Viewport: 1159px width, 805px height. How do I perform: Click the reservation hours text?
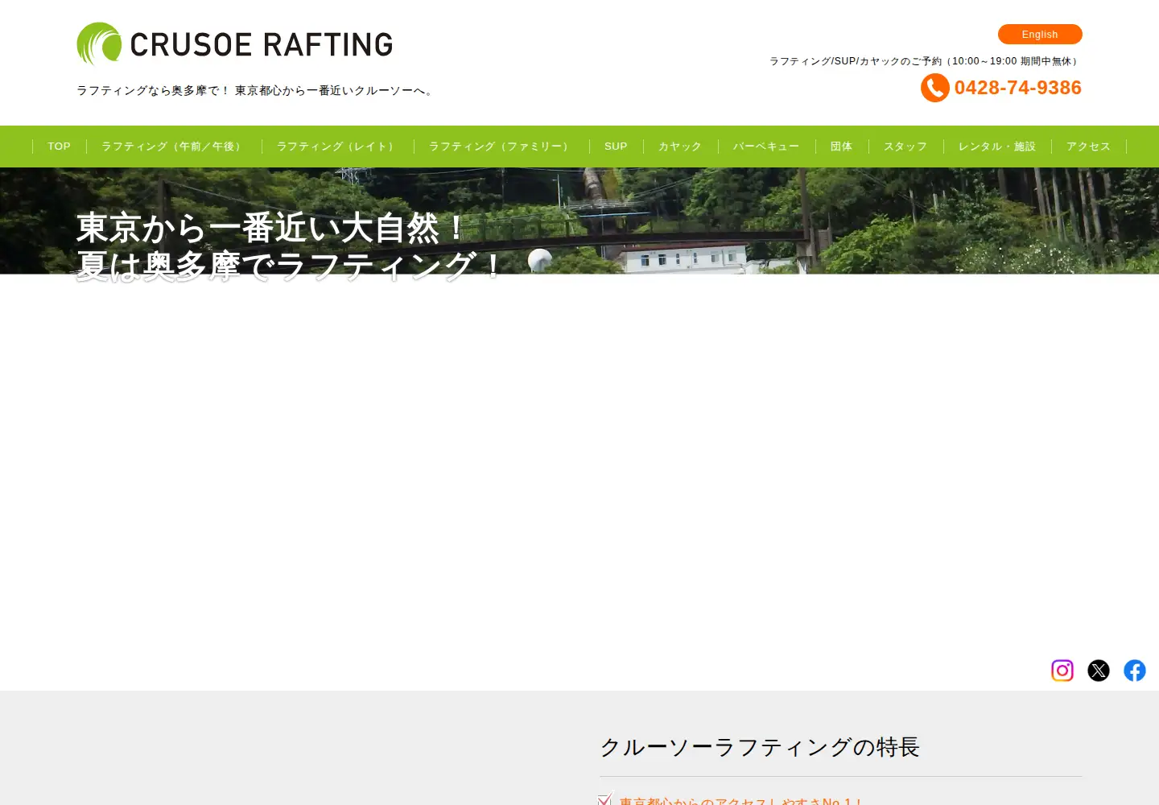coord(926,61)
